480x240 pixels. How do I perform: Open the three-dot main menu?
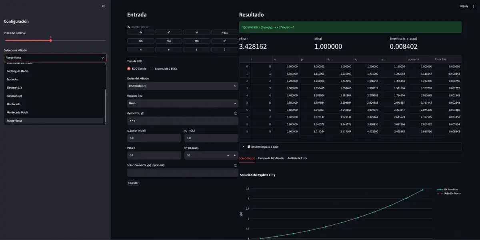click(x=473, y=6)
